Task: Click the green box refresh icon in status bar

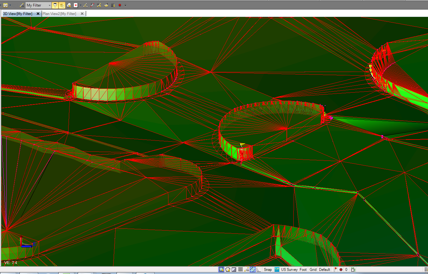Action: tap(353, 270)
